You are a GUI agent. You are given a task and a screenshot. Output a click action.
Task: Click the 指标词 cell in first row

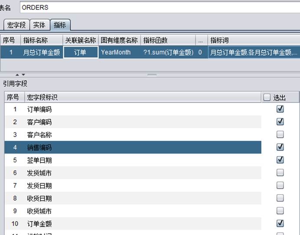click(x=254, y=52)
